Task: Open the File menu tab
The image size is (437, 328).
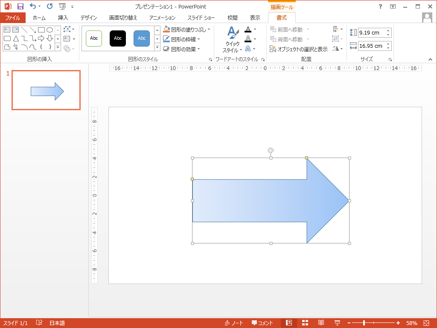Action: (13, 18)
